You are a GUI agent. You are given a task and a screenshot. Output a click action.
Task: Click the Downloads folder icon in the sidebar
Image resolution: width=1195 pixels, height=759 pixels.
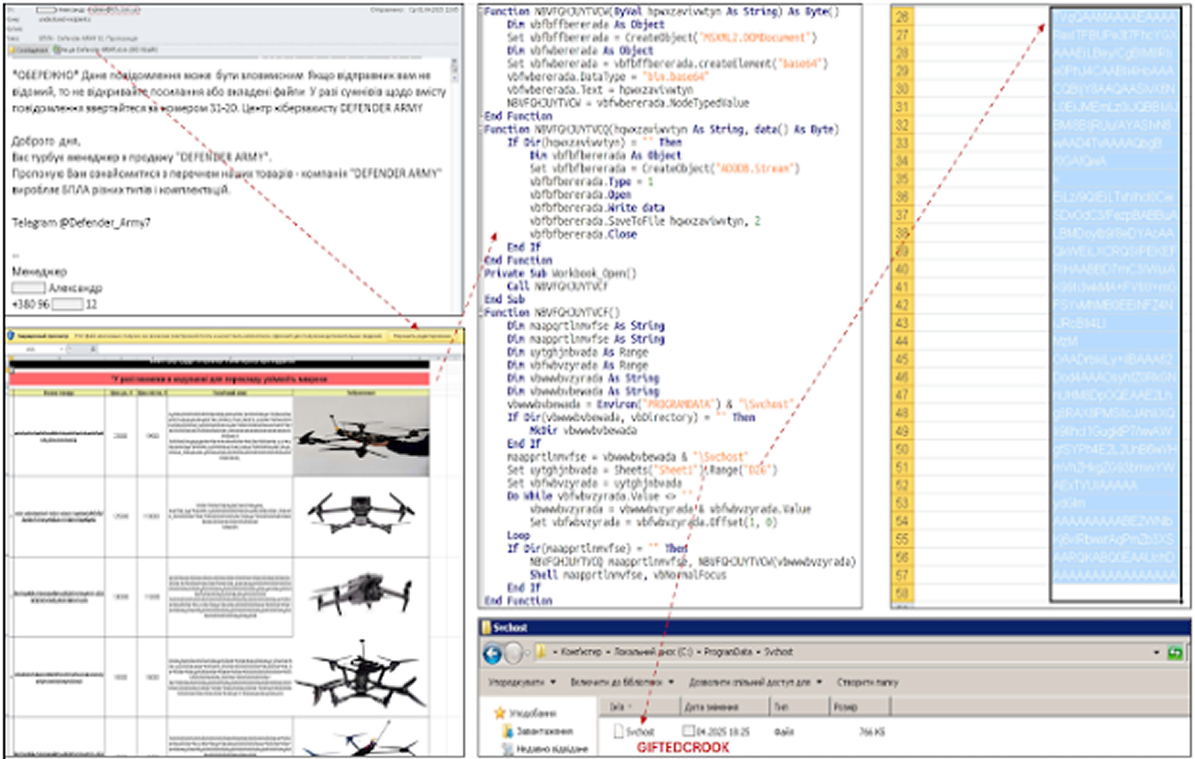click(508, 731)
